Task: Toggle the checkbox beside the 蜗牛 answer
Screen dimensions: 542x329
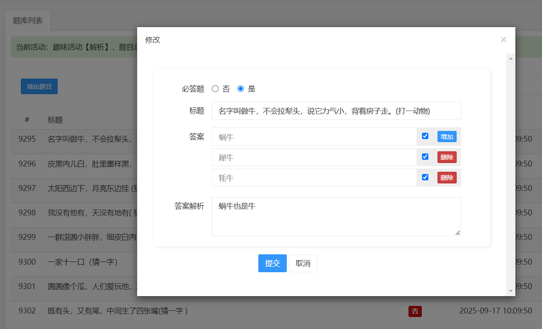Action: click(425, 136)
